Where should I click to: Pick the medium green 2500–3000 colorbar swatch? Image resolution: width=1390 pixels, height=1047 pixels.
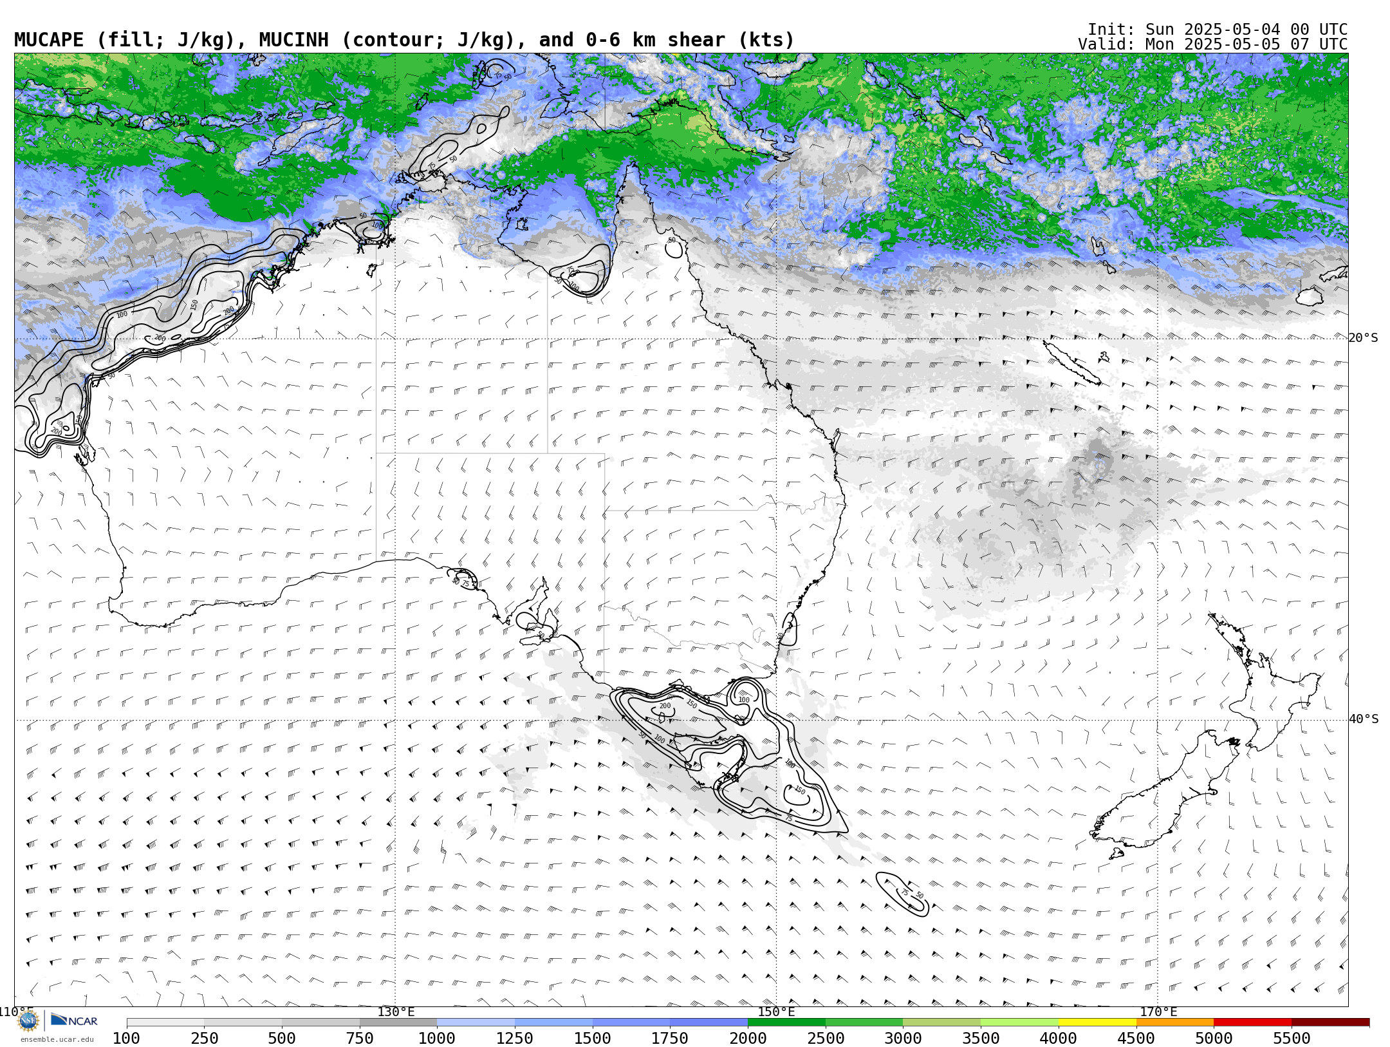(x=864, y=1023)
